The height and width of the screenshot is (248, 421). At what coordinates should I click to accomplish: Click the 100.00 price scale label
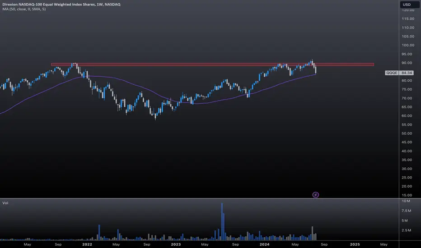[408, 45]
